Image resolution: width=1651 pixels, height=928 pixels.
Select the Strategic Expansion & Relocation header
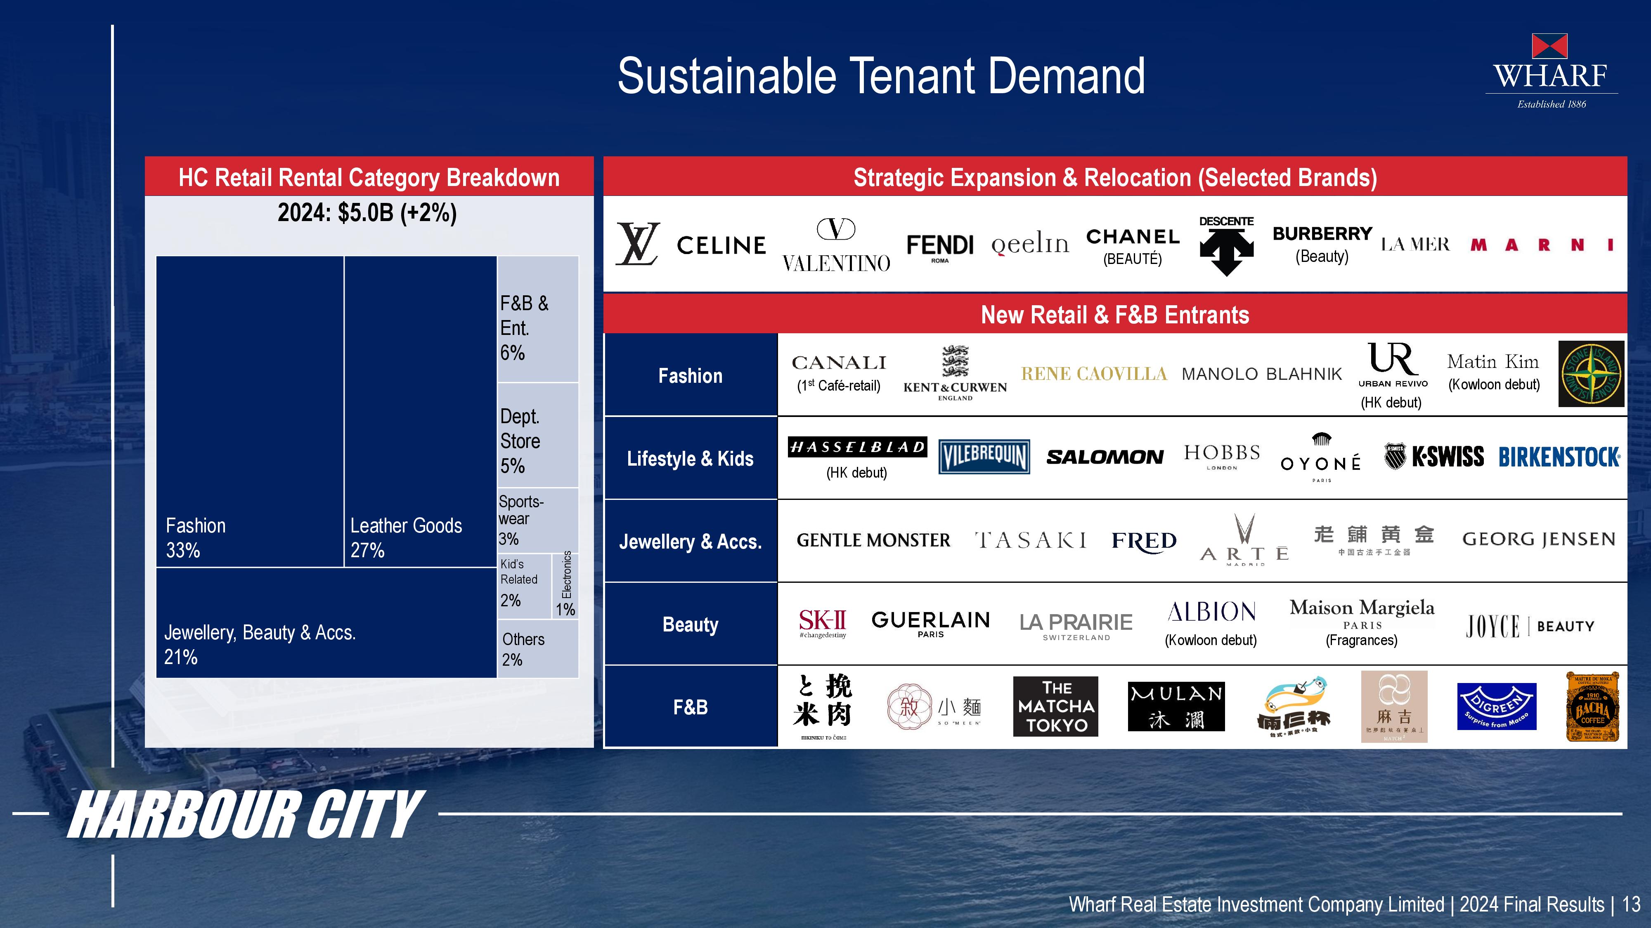click(x=1115, y=177)
